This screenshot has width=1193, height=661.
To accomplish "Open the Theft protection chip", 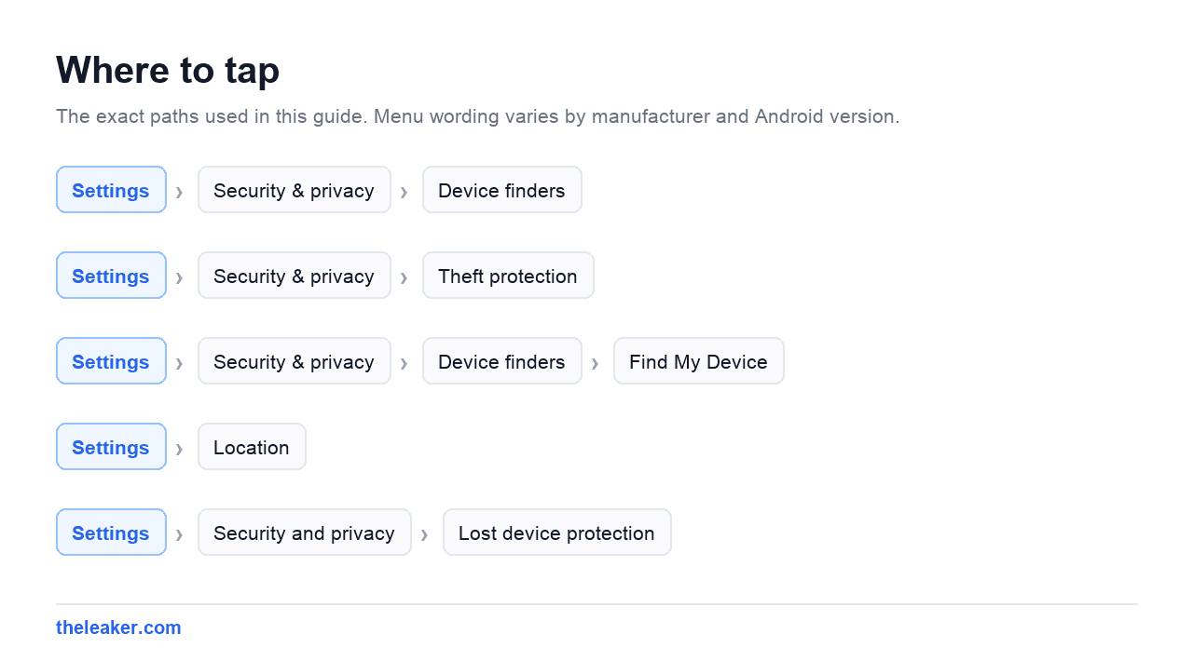I will point(508,276).
